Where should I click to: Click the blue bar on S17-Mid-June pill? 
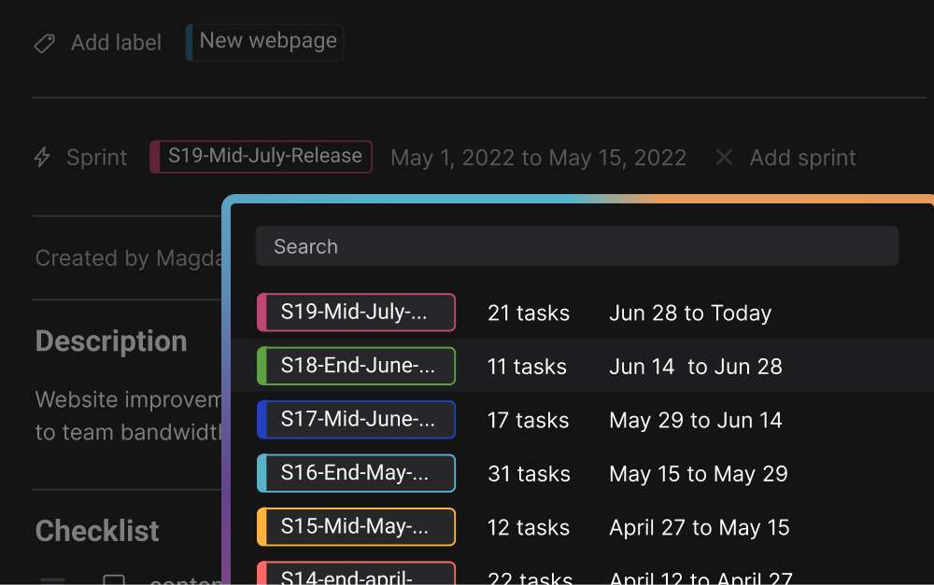coord(261,420)
